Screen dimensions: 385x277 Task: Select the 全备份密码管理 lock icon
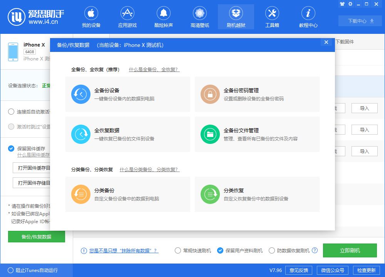point(210,94)
